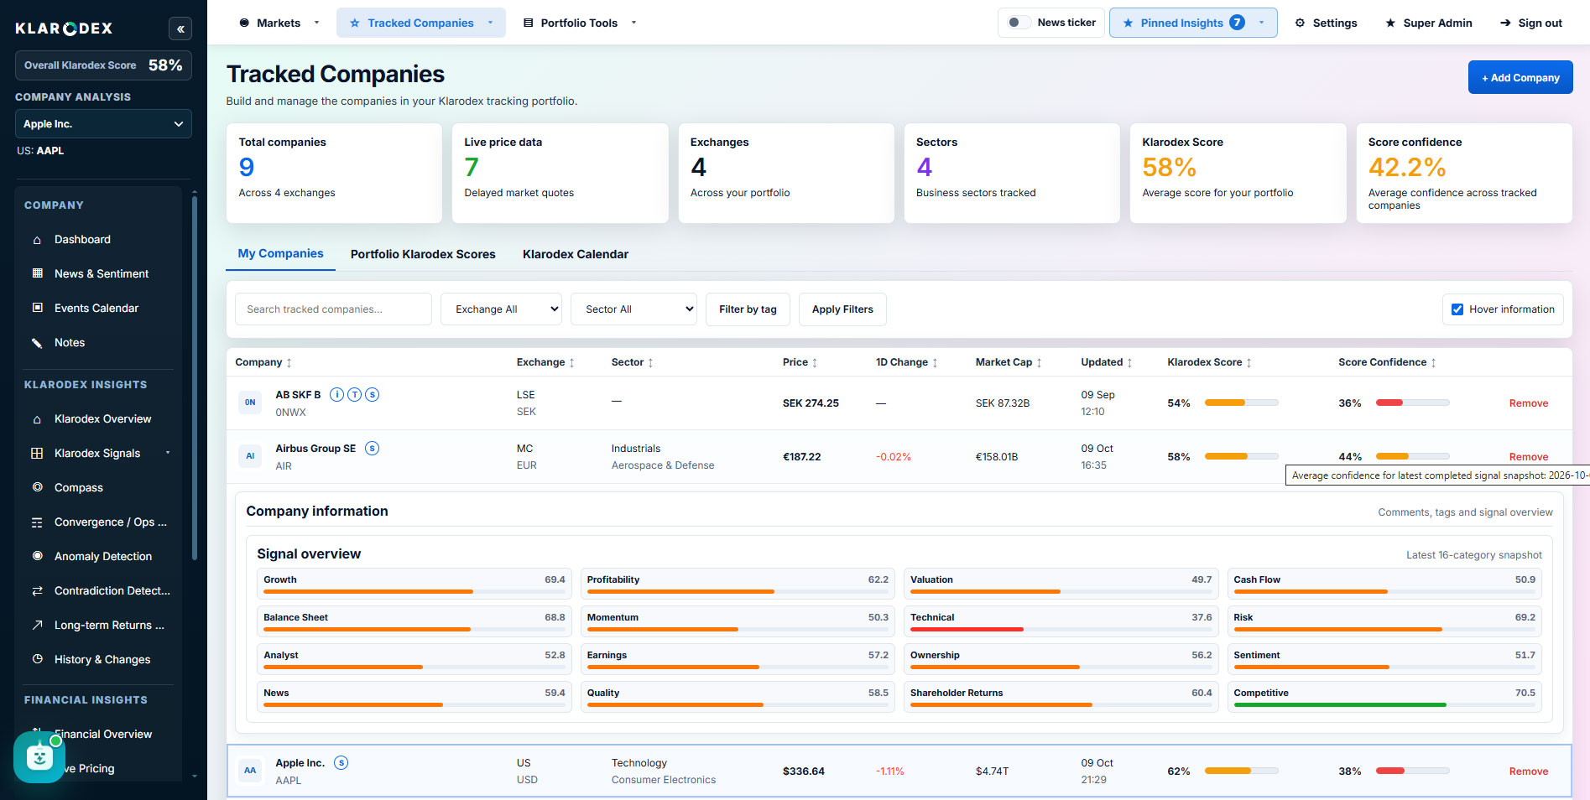Open Tracked Companies menu
1590x800 pixels.
click(x=421, y=23)
